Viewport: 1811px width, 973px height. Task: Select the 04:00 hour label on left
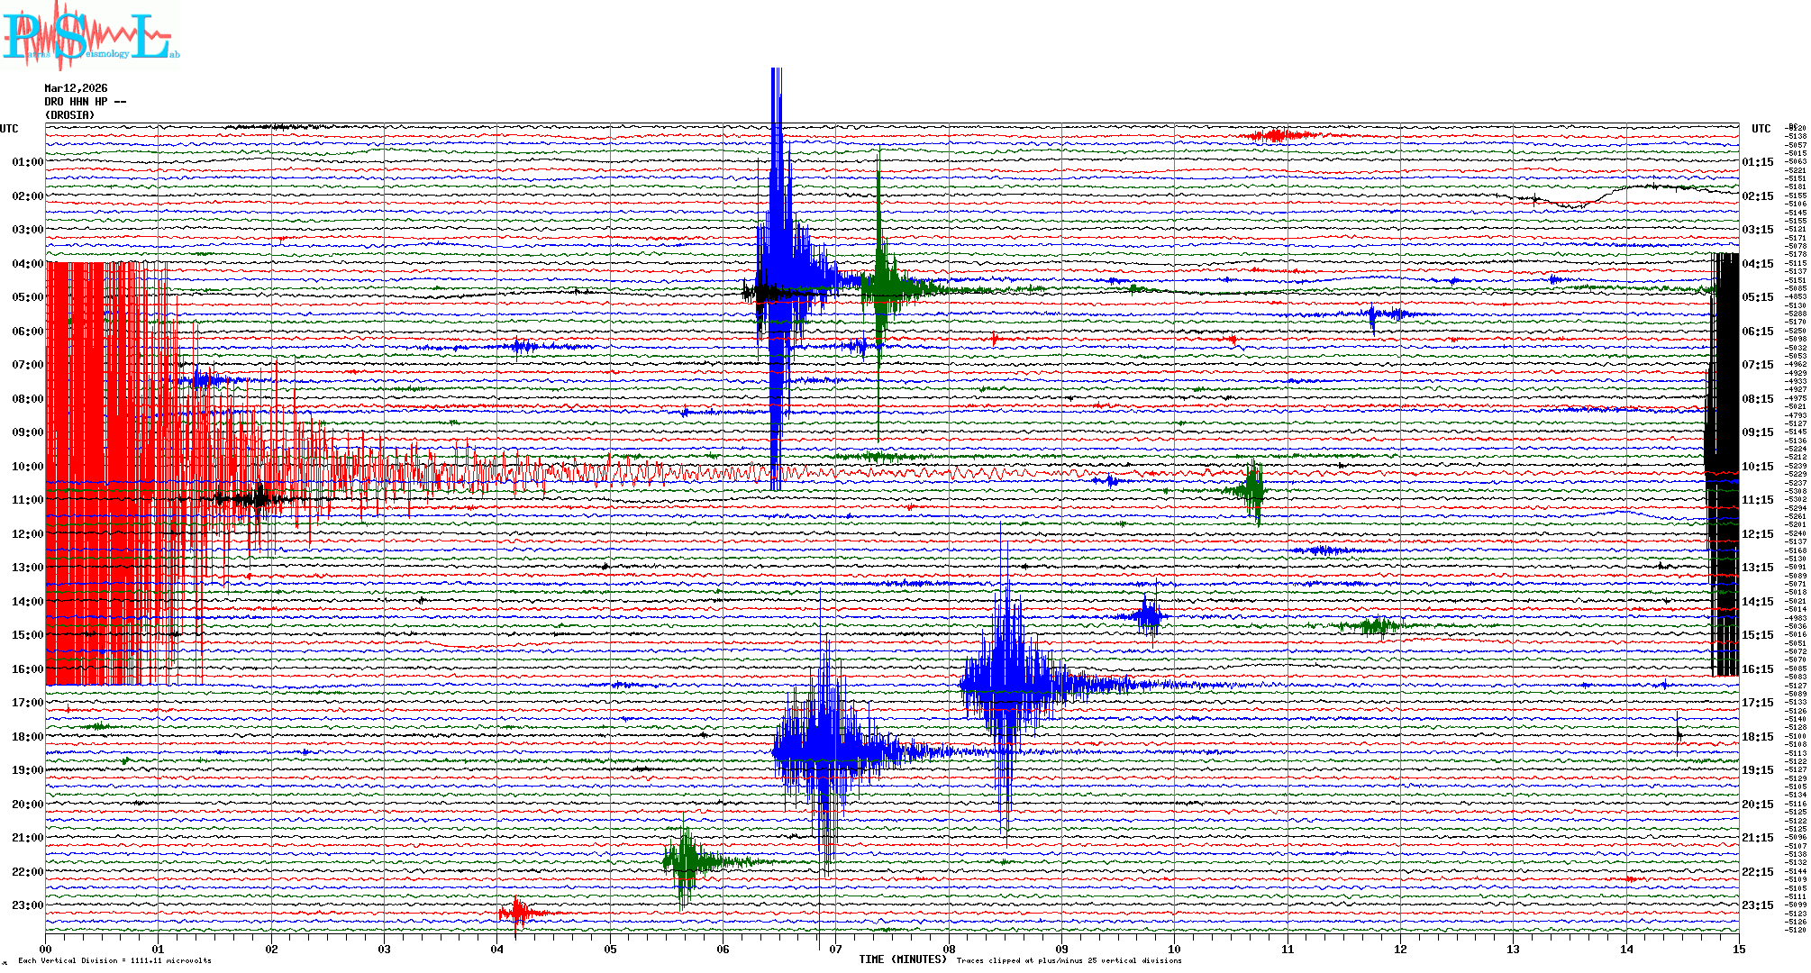pos(27,264)
